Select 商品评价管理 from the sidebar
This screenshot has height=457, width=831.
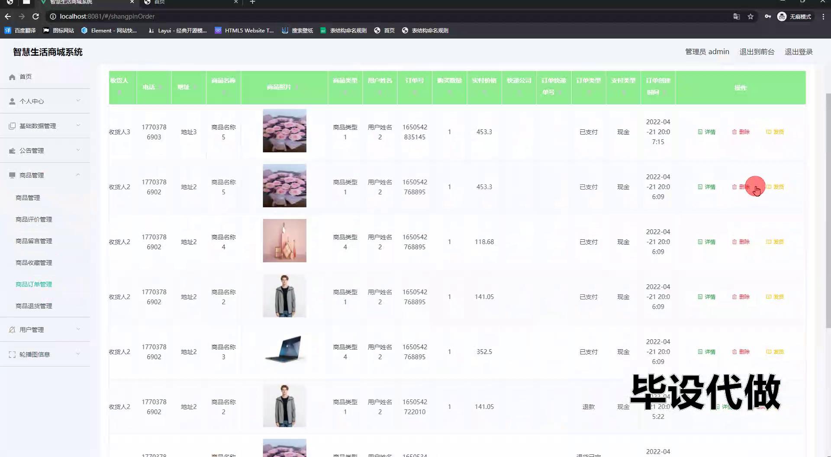[34, 219]
